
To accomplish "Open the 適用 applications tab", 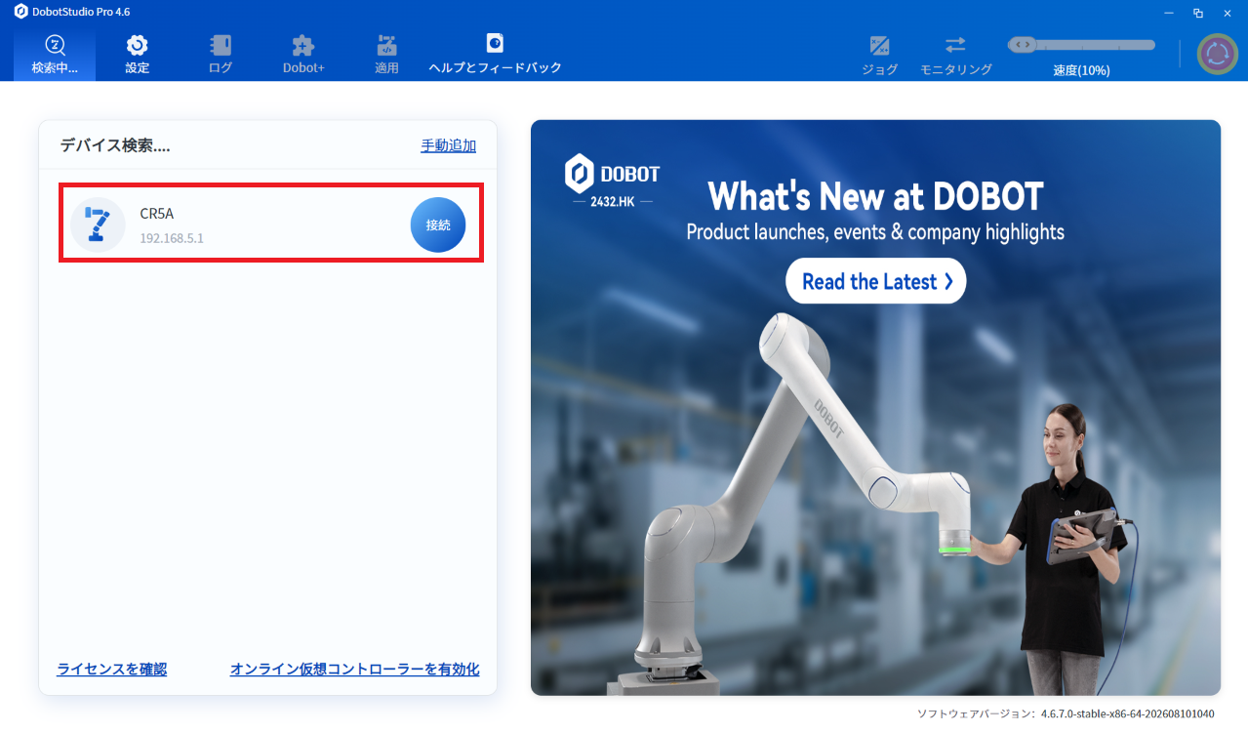I will [x=386, y=55].
